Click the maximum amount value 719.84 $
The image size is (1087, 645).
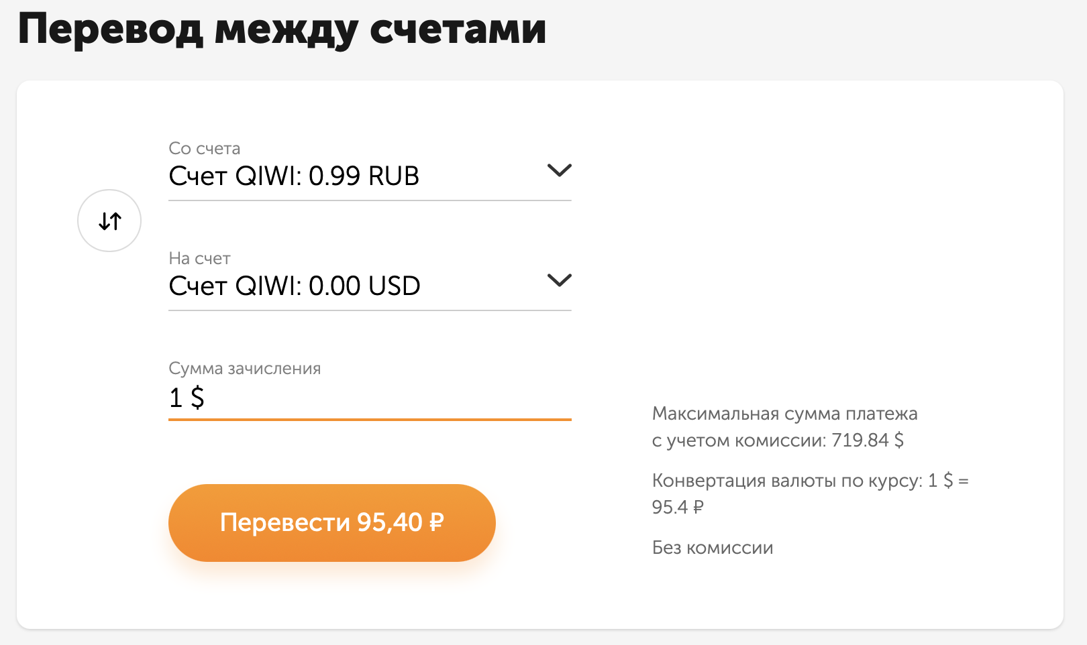point(868,441)
